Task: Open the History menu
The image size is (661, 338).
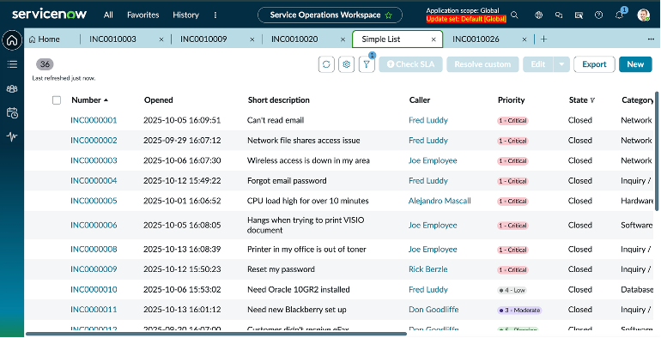Action: tap(185, 15)
